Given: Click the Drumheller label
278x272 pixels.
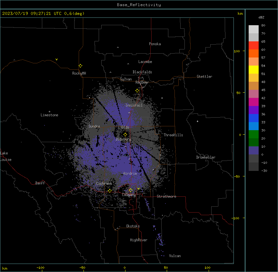Looking at the screenshot, I should 206,157.
